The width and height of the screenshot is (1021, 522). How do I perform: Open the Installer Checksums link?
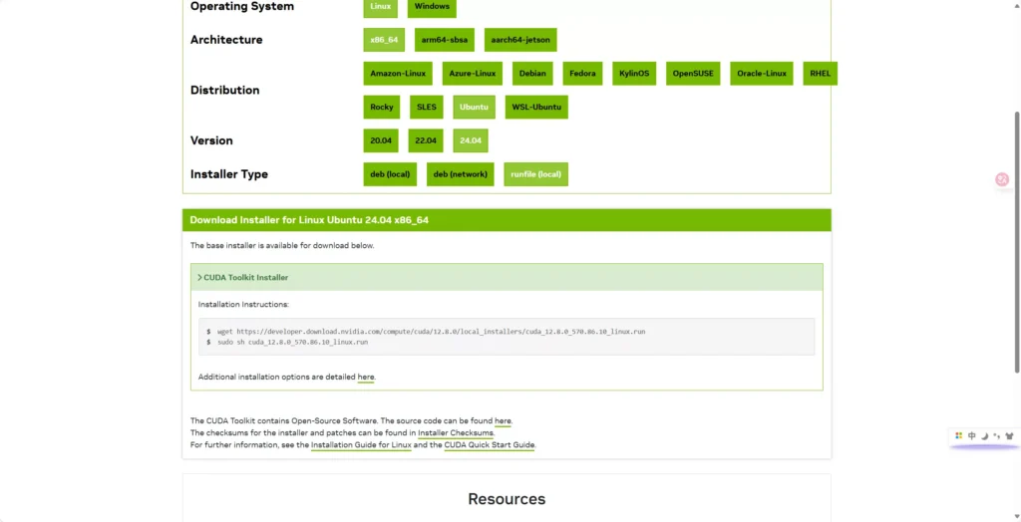[x=456, y=433]
